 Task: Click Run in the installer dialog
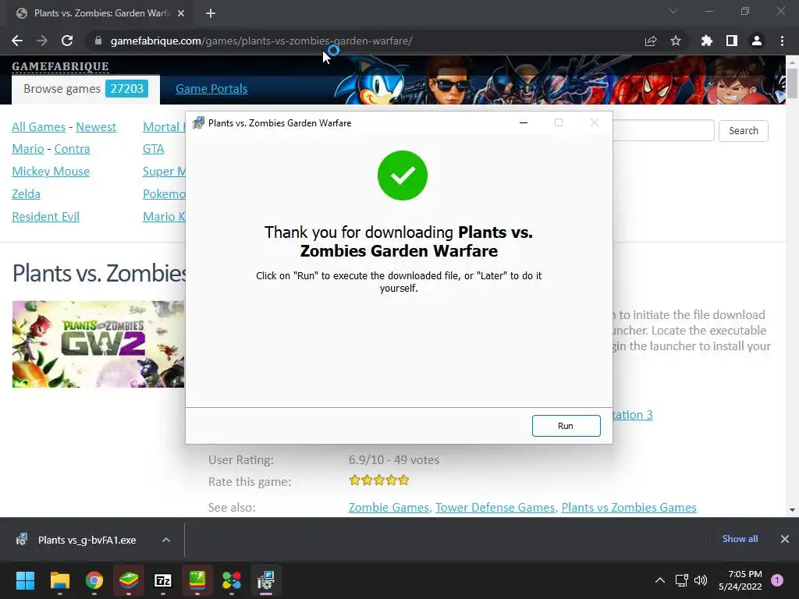566,426
